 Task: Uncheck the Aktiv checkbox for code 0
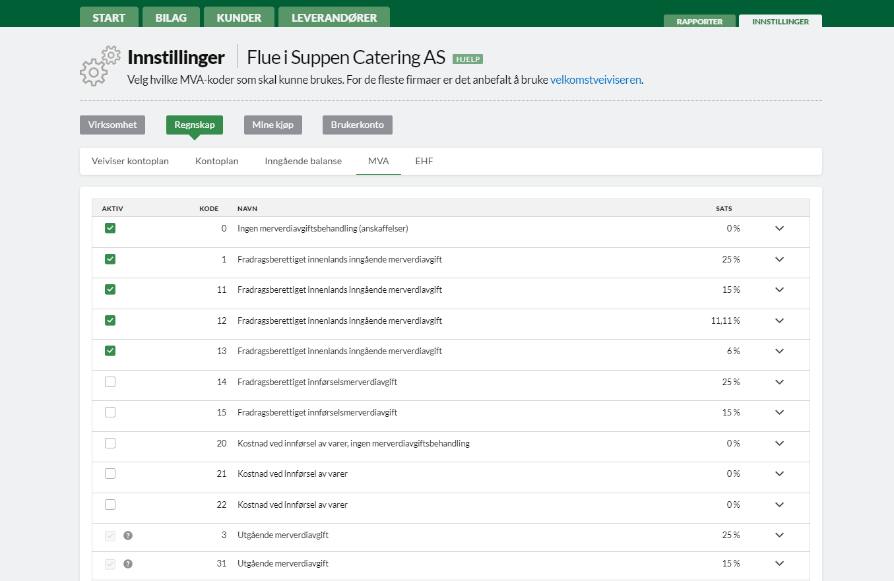click(x=110, y=228)
